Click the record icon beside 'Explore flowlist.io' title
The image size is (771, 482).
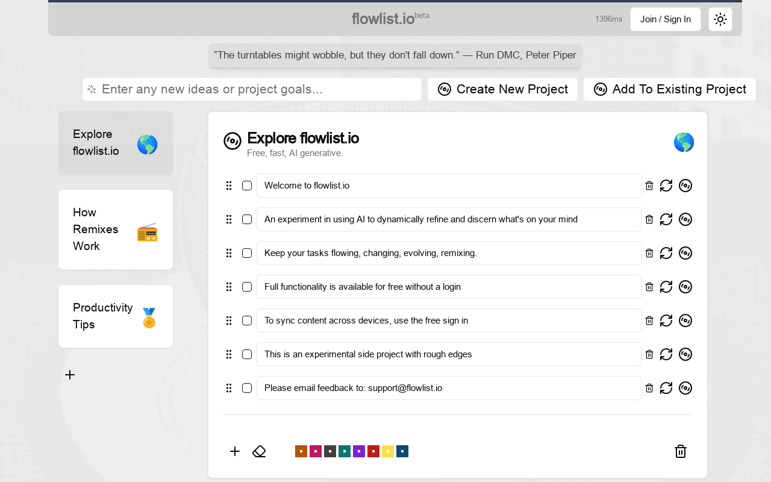coord(233,141)
